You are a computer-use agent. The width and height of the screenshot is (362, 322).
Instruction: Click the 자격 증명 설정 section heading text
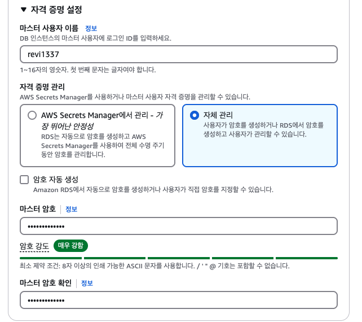(x=56, y=10)
